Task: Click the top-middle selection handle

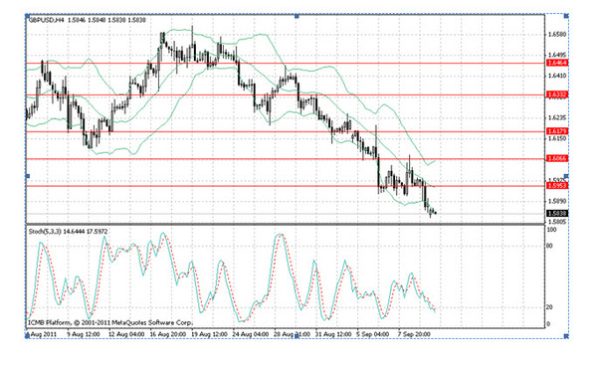Action: 297,16
